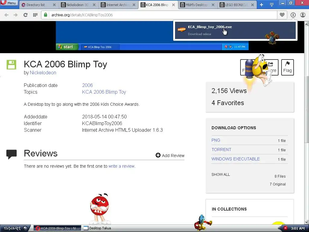Open the 2006 publication date link
This screenshot has width=309, height=232.
[x=87, y=85]
